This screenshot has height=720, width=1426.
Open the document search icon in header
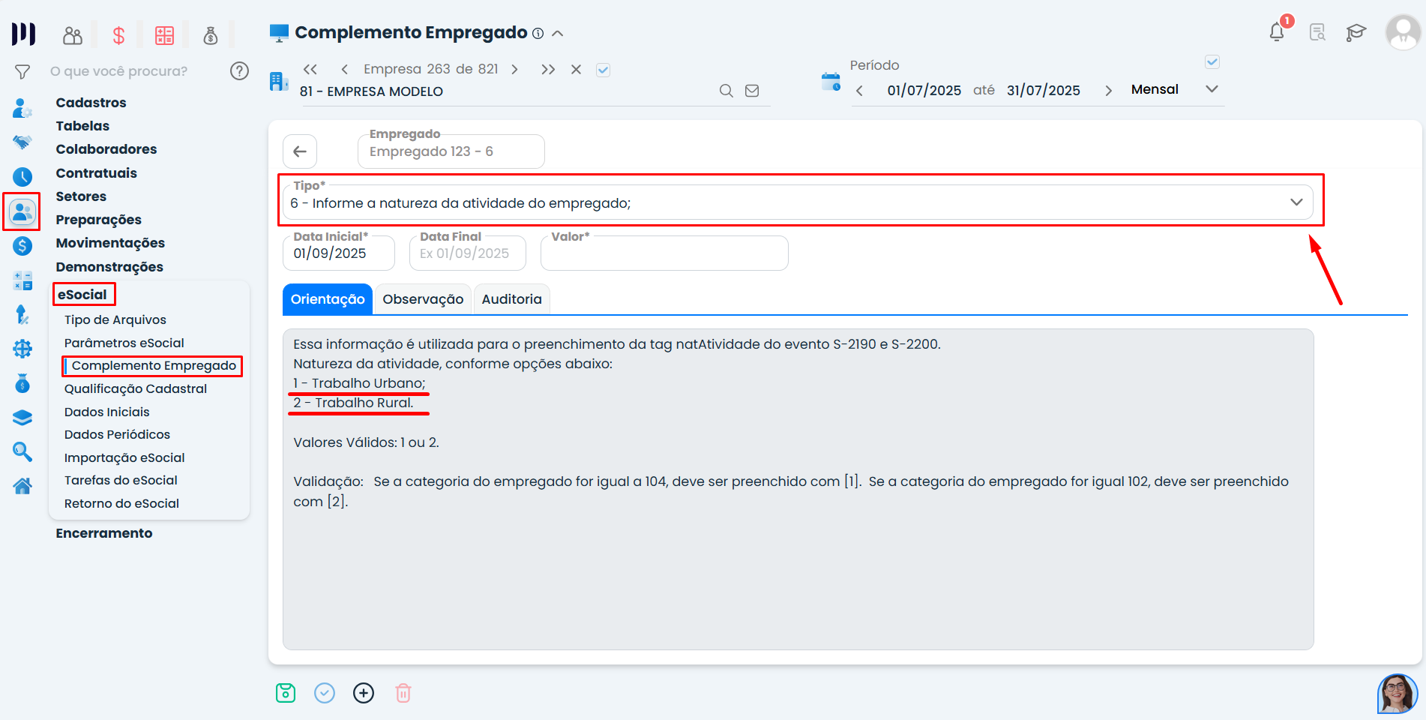pos(1317,32)
